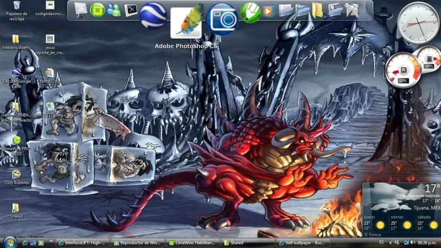
Task: Click the CPU meter gauge gadget
Action: 402,70
